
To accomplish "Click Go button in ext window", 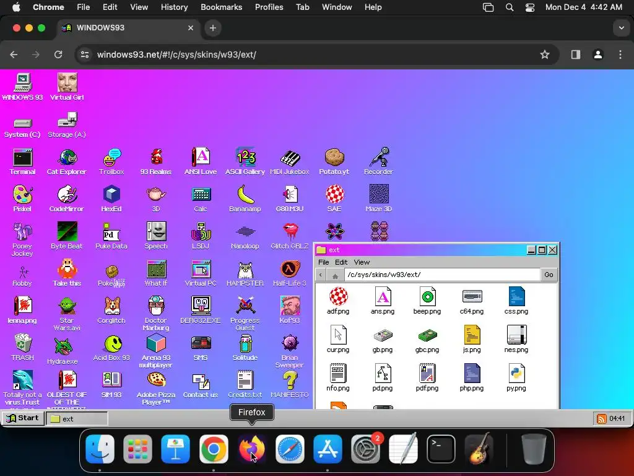I will point(549,275).
